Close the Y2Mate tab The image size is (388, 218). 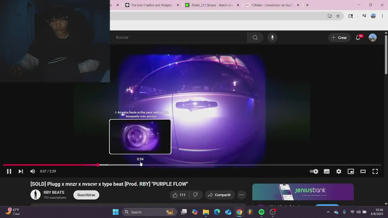[x=298, y=5]
